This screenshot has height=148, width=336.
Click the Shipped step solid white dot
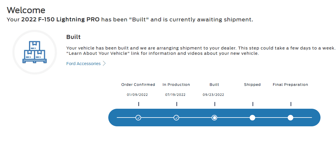252,118
